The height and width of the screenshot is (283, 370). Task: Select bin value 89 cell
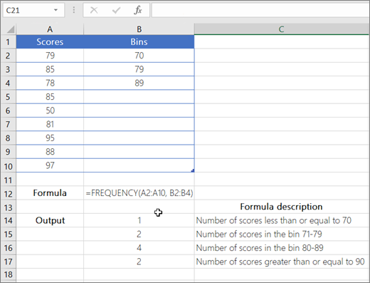point(139,83)
